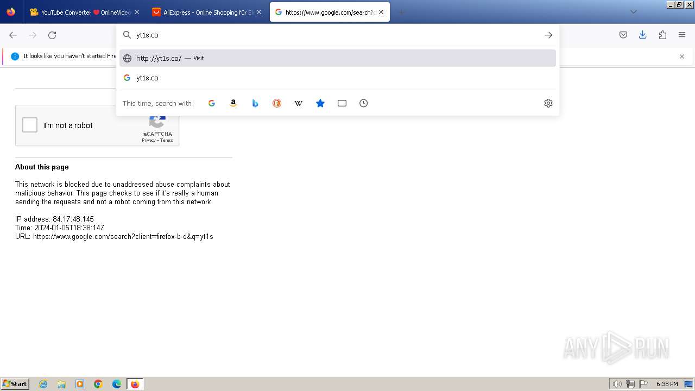This screenshot has height=391, width=695.
Task: Expand the list all tabs dropdown
Action: point(634,12)
